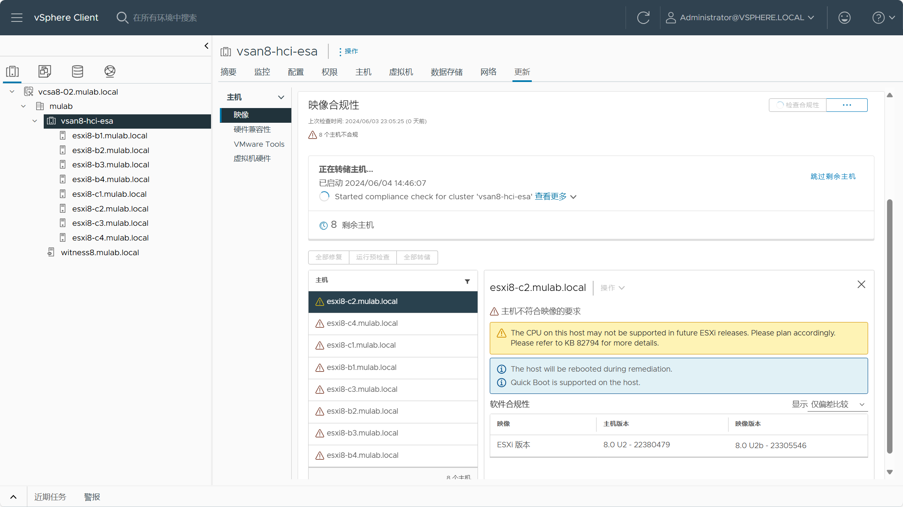Select 虚拟机硬件 in the sidebar
The image size is (903, 507).
pyautogui.click(x=252, y=158)
